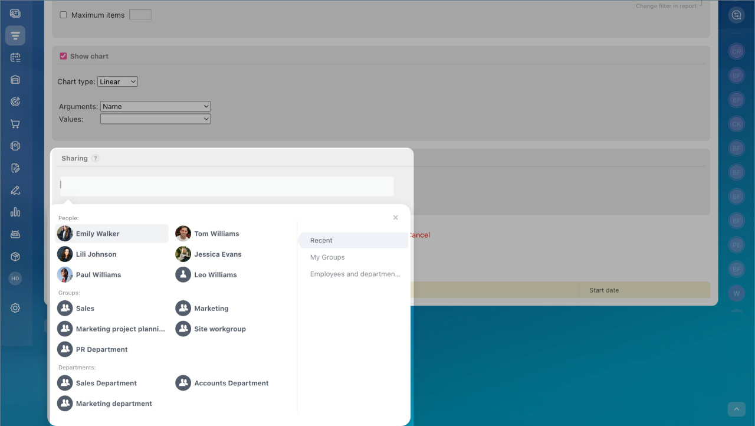Select the Employees and departments tab
755x426 pixels.
(x=354, y=274)
